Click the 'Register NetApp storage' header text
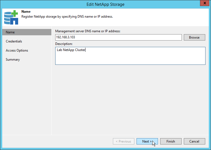This screenshot has height=150, width=211. click(67, 17)
